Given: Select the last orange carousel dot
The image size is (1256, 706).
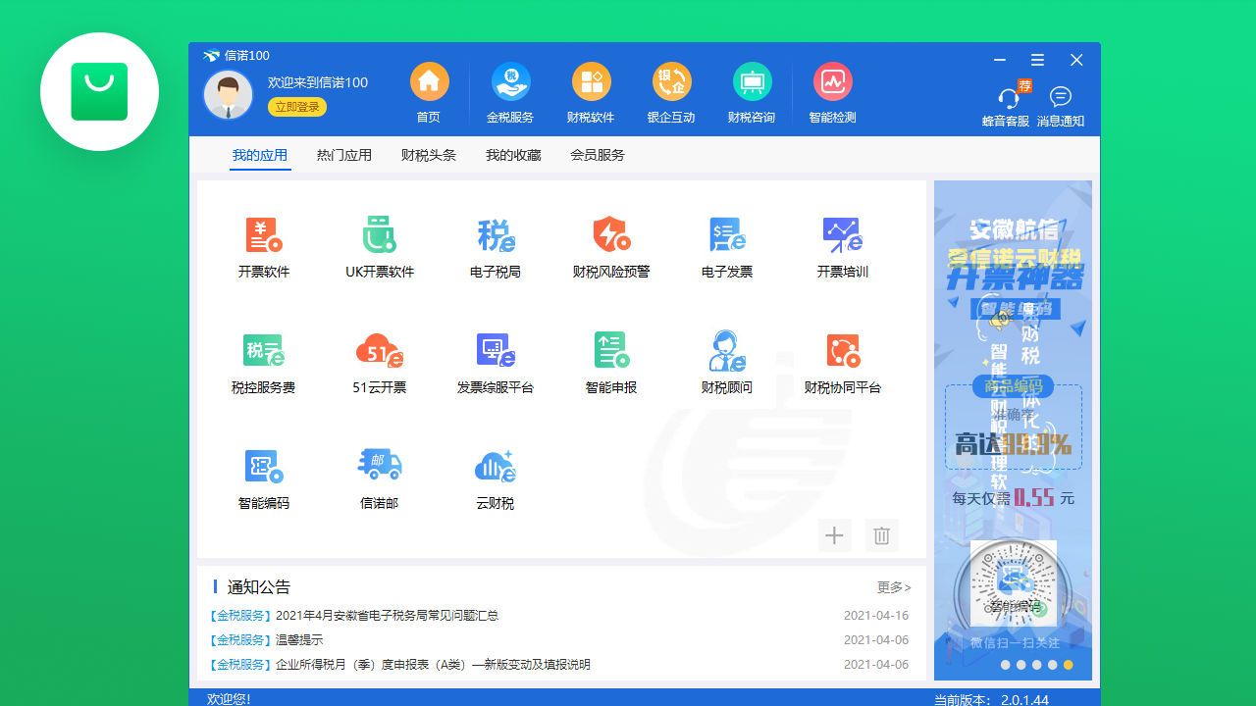Looking at the screenshot, I should click(1068, 665).
